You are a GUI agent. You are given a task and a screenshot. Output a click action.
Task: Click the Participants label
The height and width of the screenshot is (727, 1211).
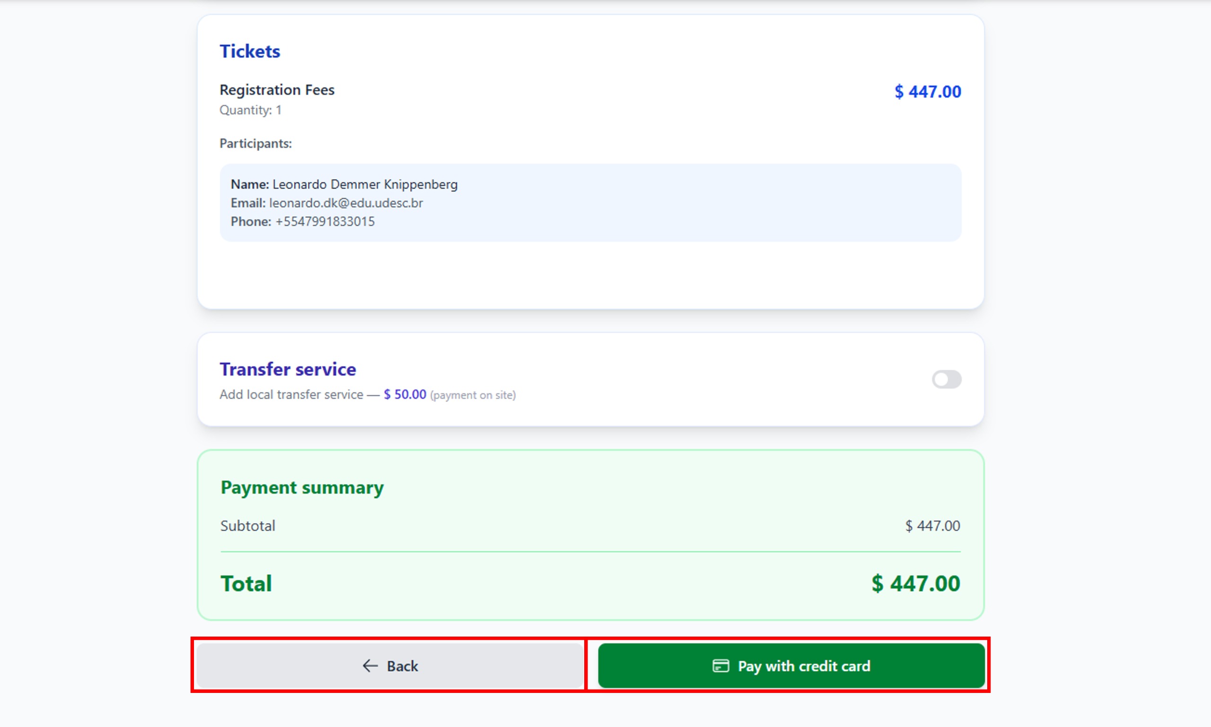pyautogui.click(x=255, y=143)
